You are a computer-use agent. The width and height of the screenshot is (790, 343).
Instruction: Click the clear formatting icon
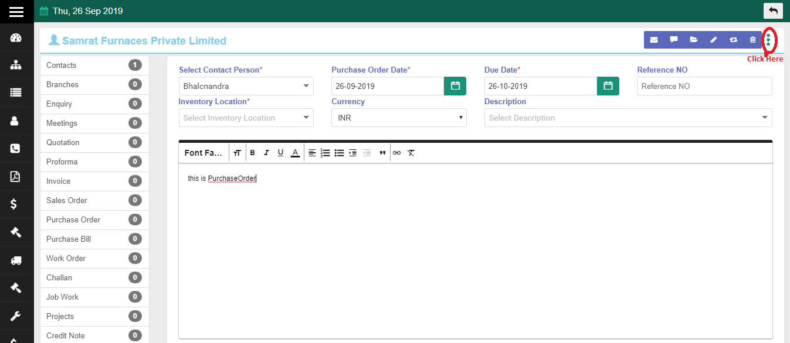[x=411, y=153]
